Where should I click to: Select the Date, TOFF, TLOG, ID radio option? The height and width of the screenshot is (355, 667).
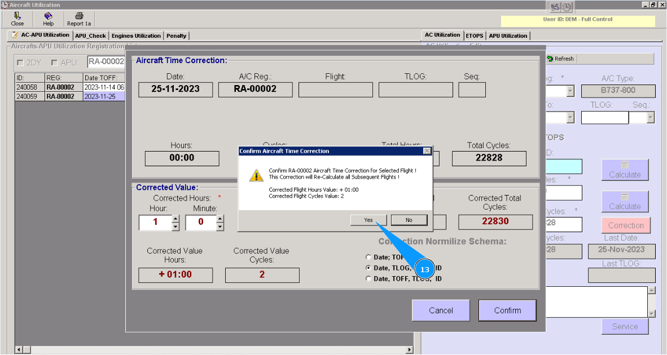click(368, 278)
